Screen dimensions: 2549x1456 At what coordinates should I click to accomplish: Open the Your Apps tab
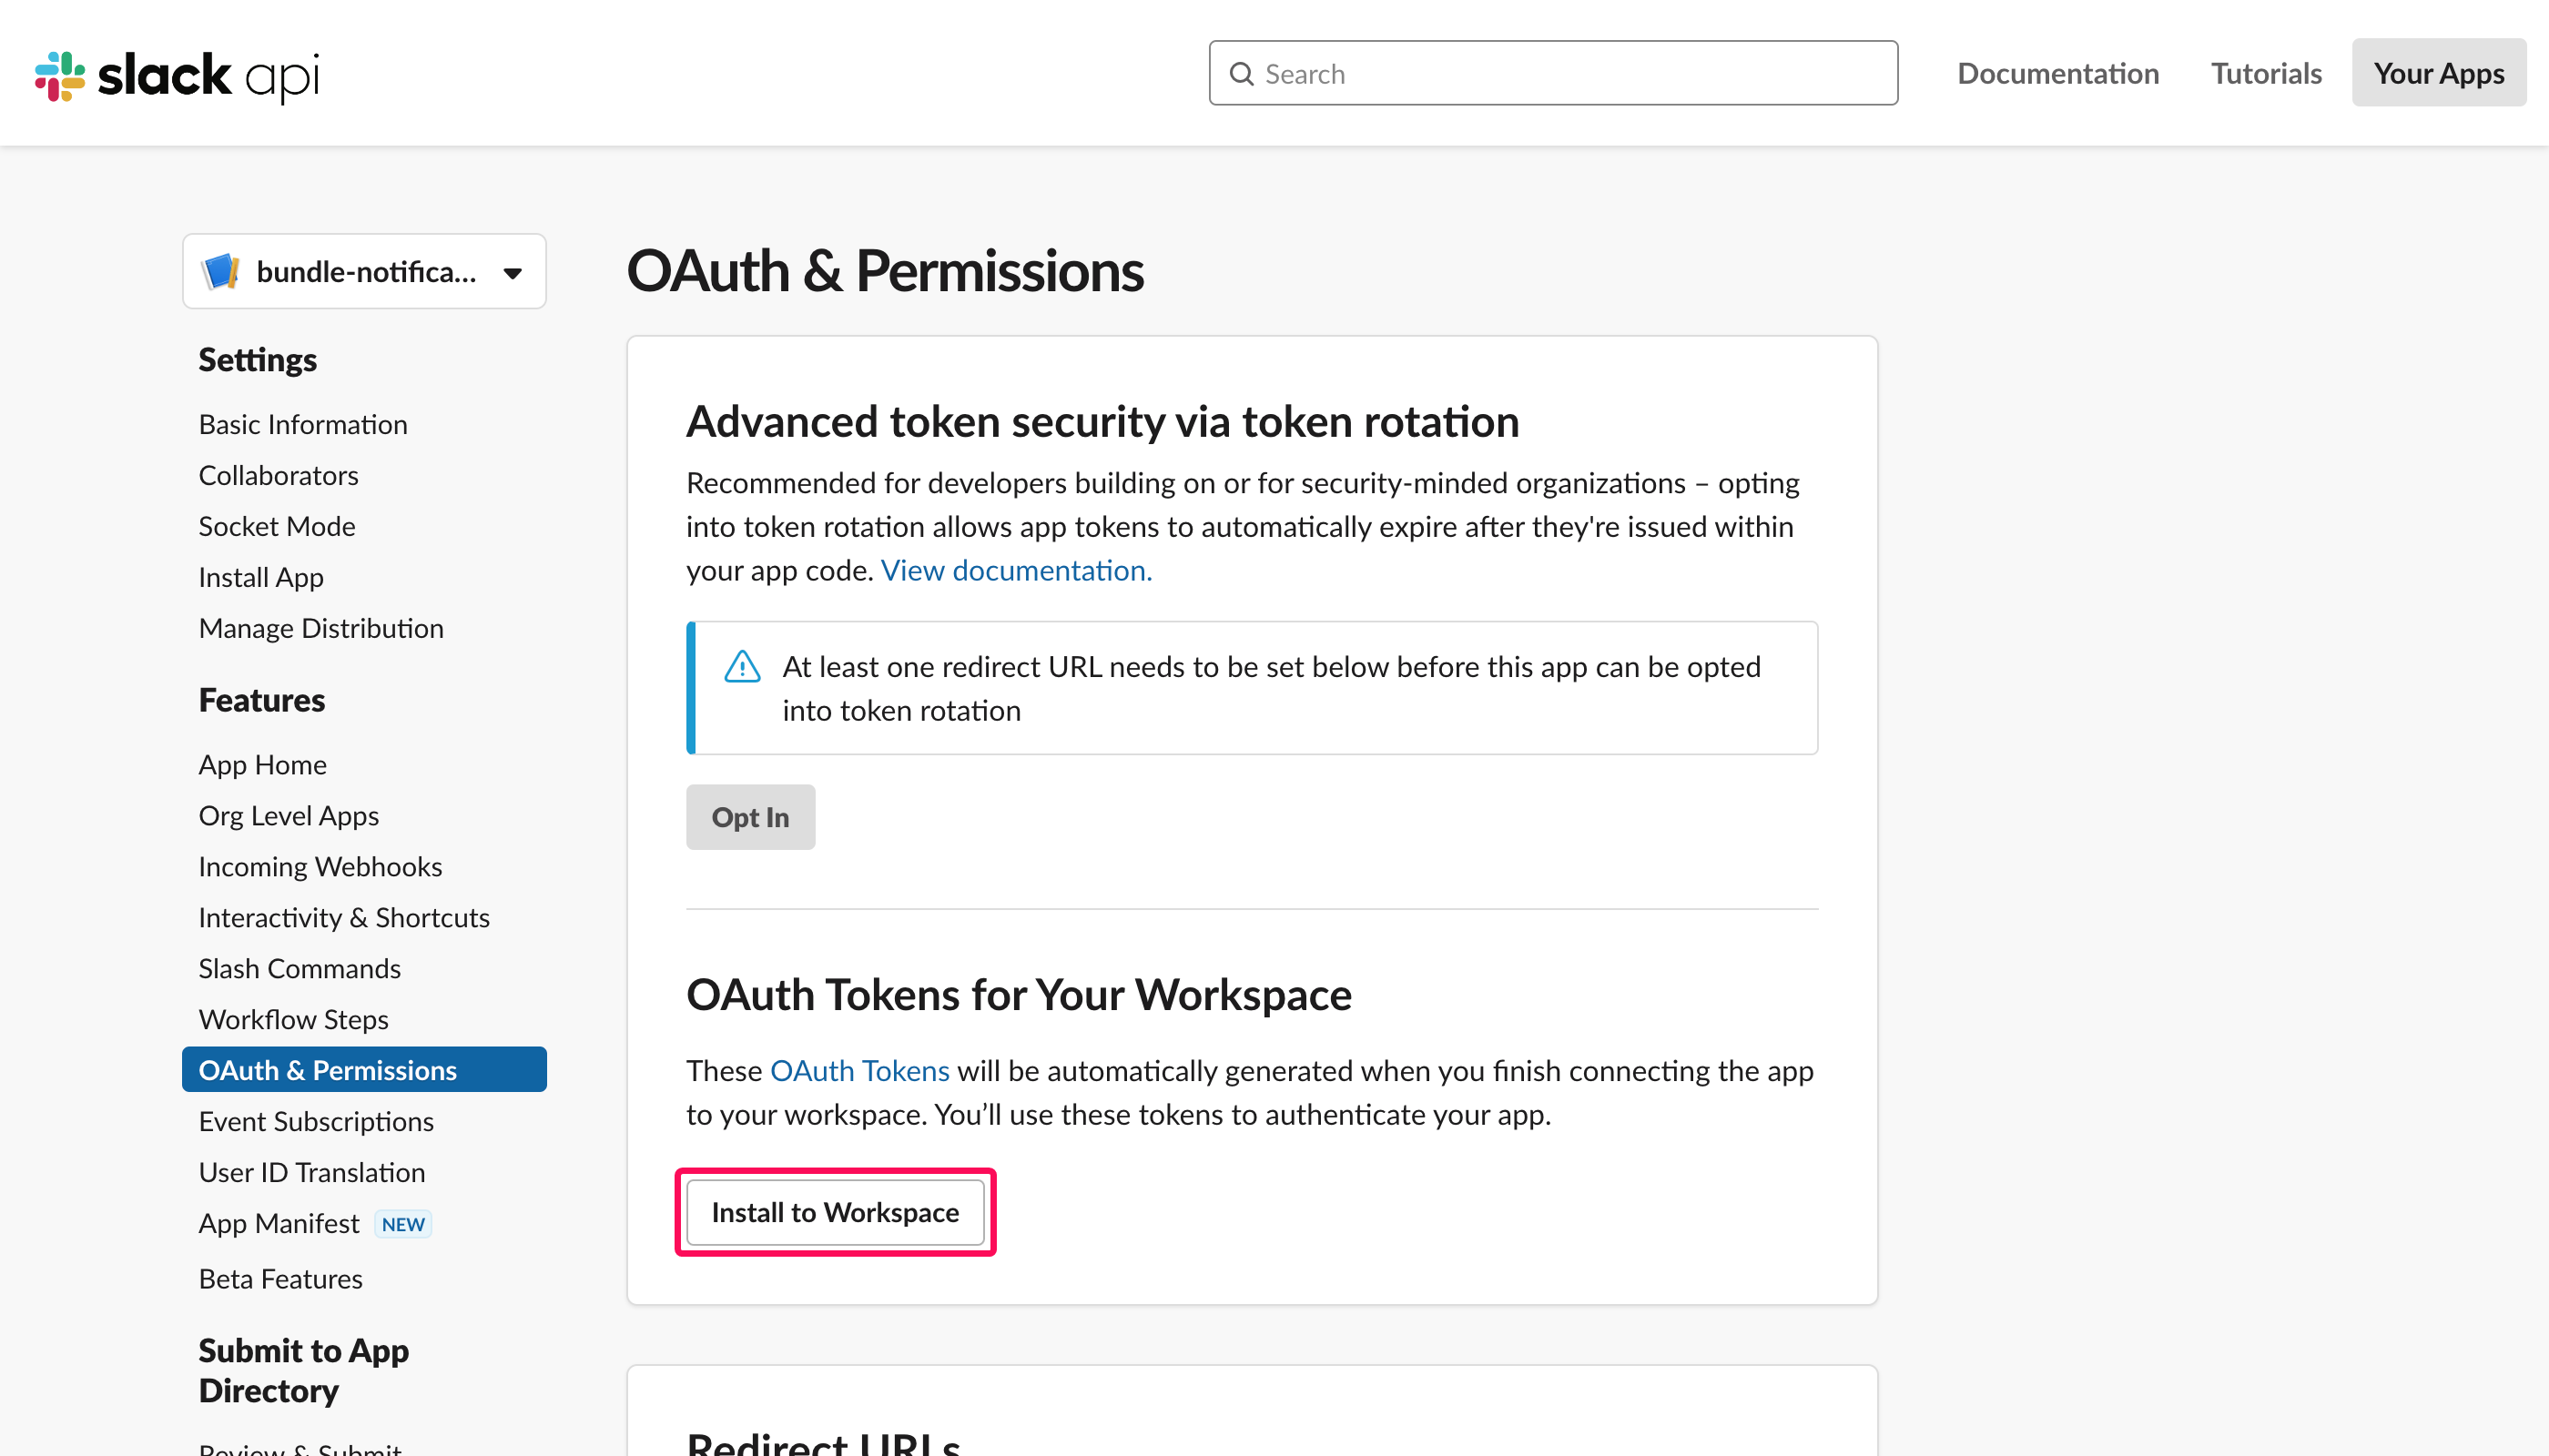2438,73
